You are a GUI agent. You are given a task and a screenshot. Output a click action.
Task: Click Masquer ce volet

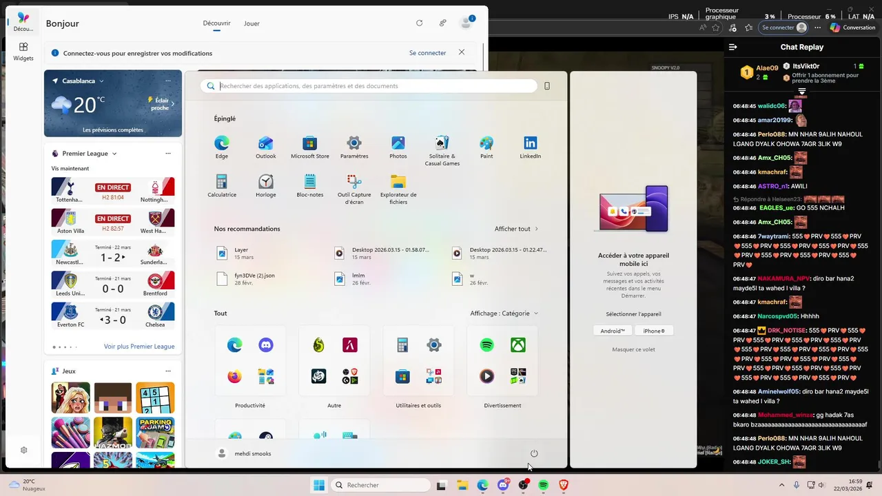point(633,349)
